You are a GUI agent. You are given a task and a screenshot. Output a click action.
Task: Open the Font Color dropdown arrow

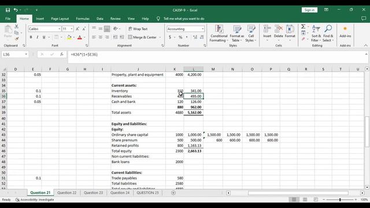pos(84,37)
